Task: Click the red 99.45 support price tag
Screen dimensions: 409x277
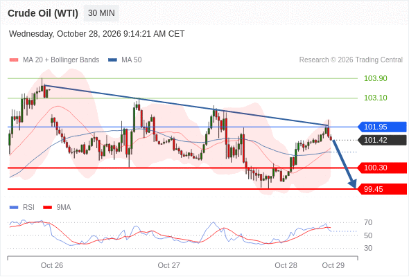Action: 382,189
